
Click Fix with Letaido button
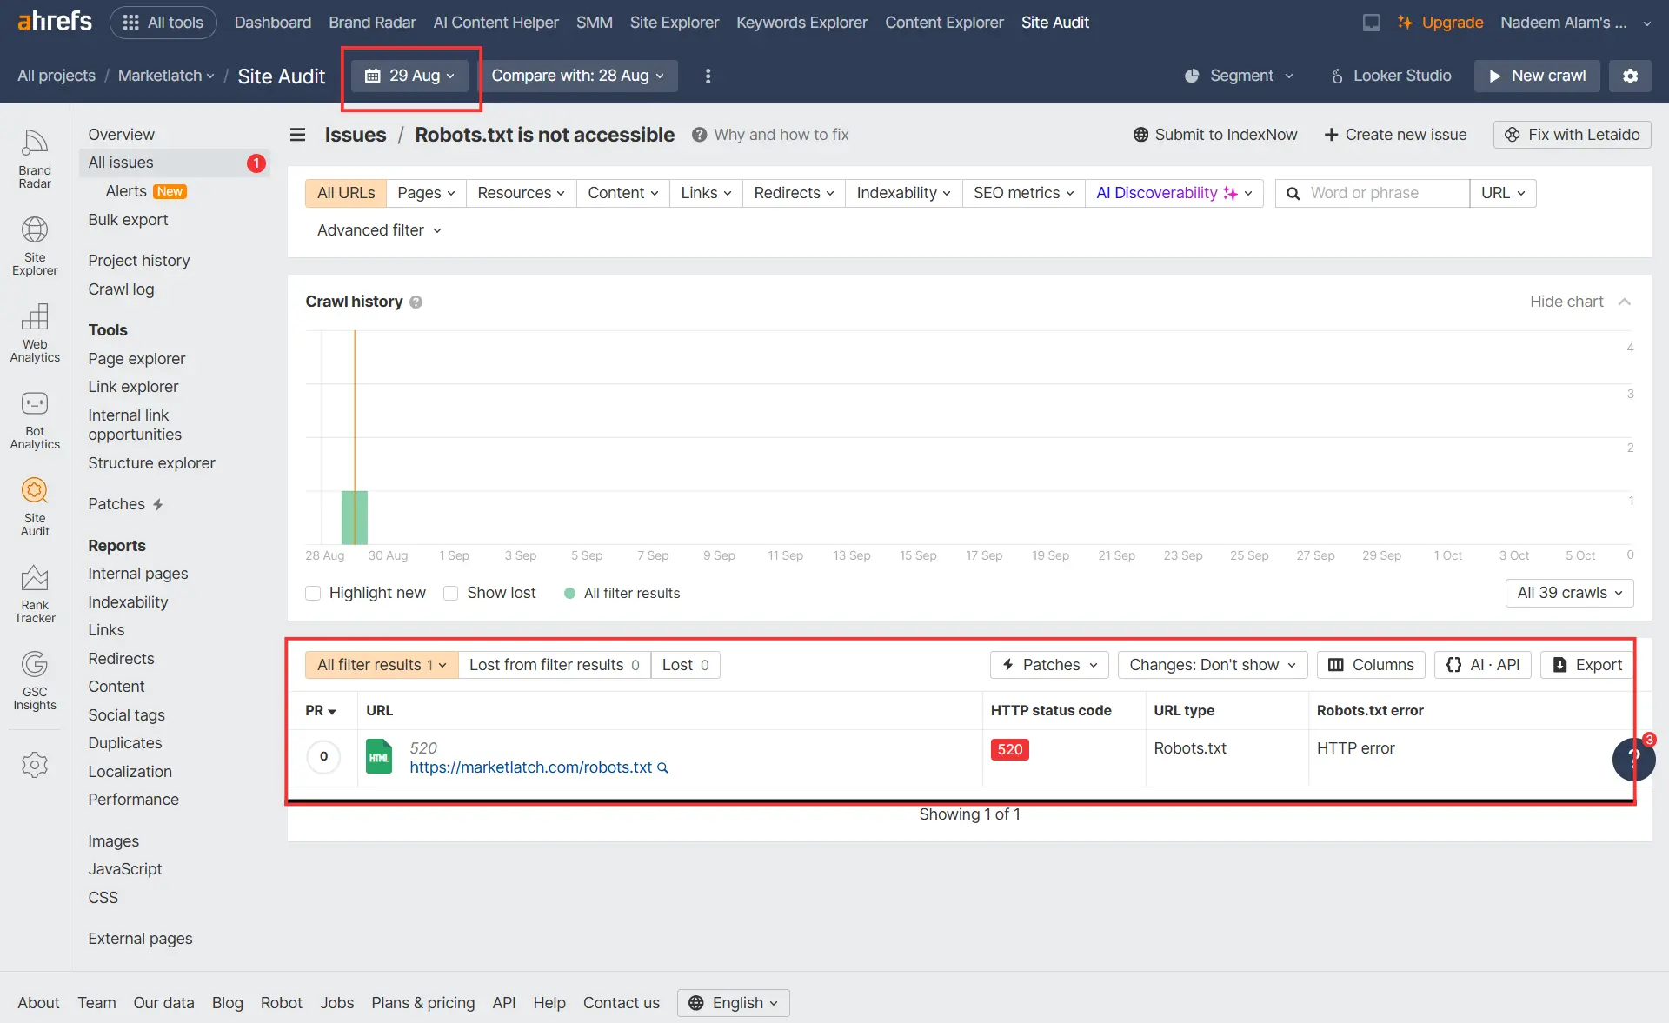point(1572,135)
